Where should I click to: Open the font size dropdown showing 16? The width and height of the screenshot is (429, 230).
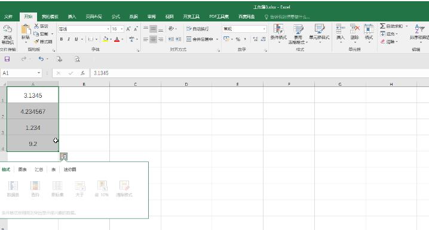click(122, 29)
